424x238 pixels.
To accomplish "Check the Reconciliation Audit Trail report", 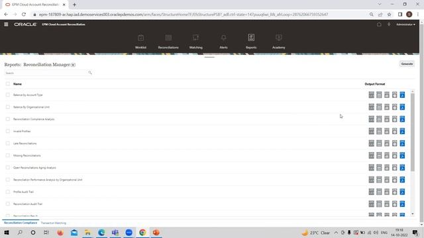I will (7, 204).
